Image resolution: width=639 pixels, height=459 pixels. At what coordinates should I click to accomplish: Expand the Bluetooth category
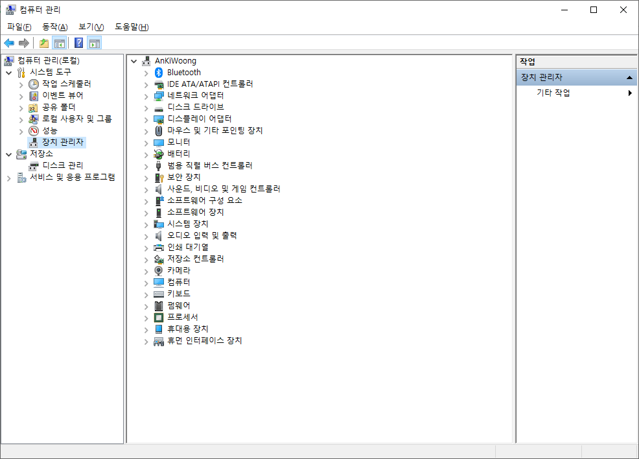(146, 73)
